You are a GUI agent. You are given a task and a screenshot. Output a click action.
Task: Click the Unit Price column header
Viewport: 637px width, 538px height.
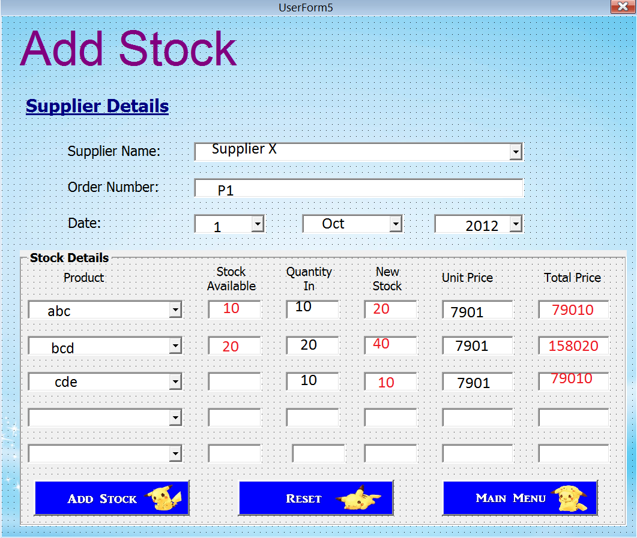click(467, 278)
